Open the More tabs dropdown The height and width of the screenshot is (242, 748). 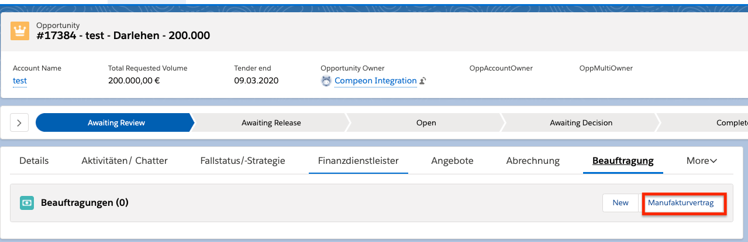(x=701, y=161)
